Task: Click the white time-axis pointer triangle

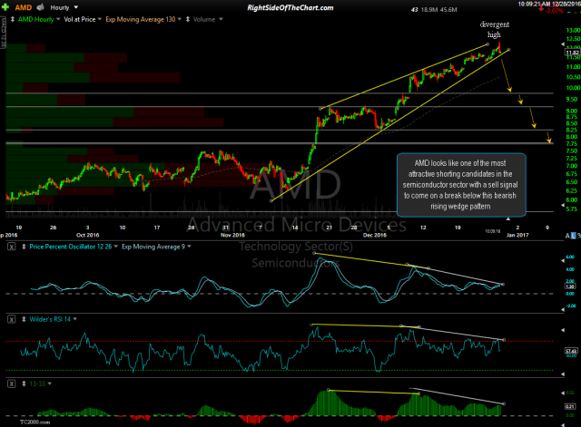Action: click(508, 219)
